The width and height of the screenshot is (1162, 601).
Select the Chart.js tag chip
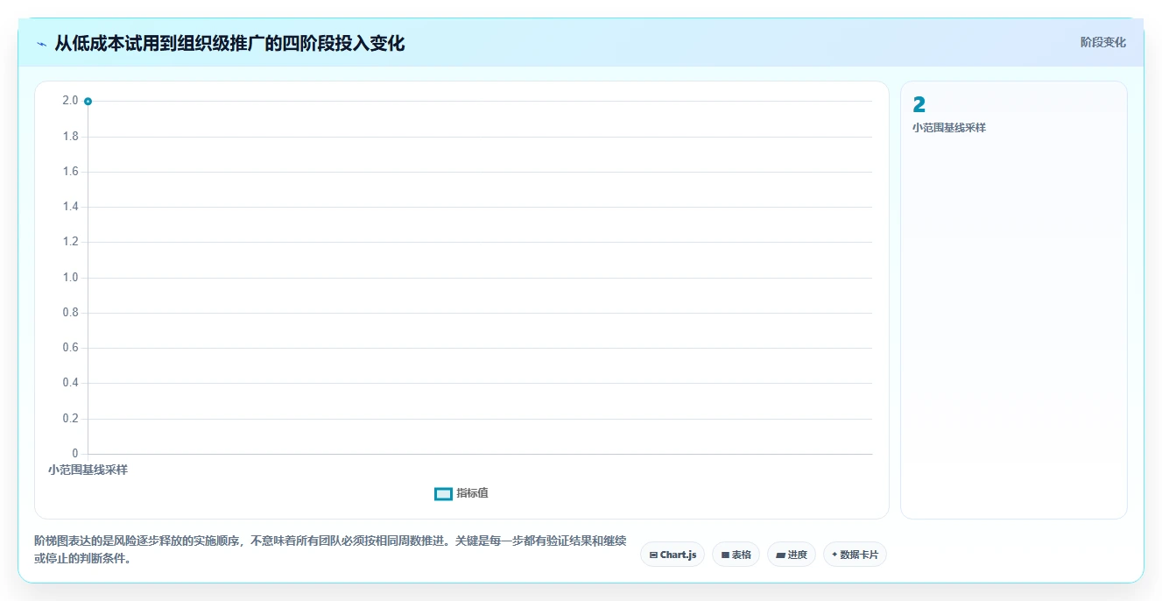673,555
